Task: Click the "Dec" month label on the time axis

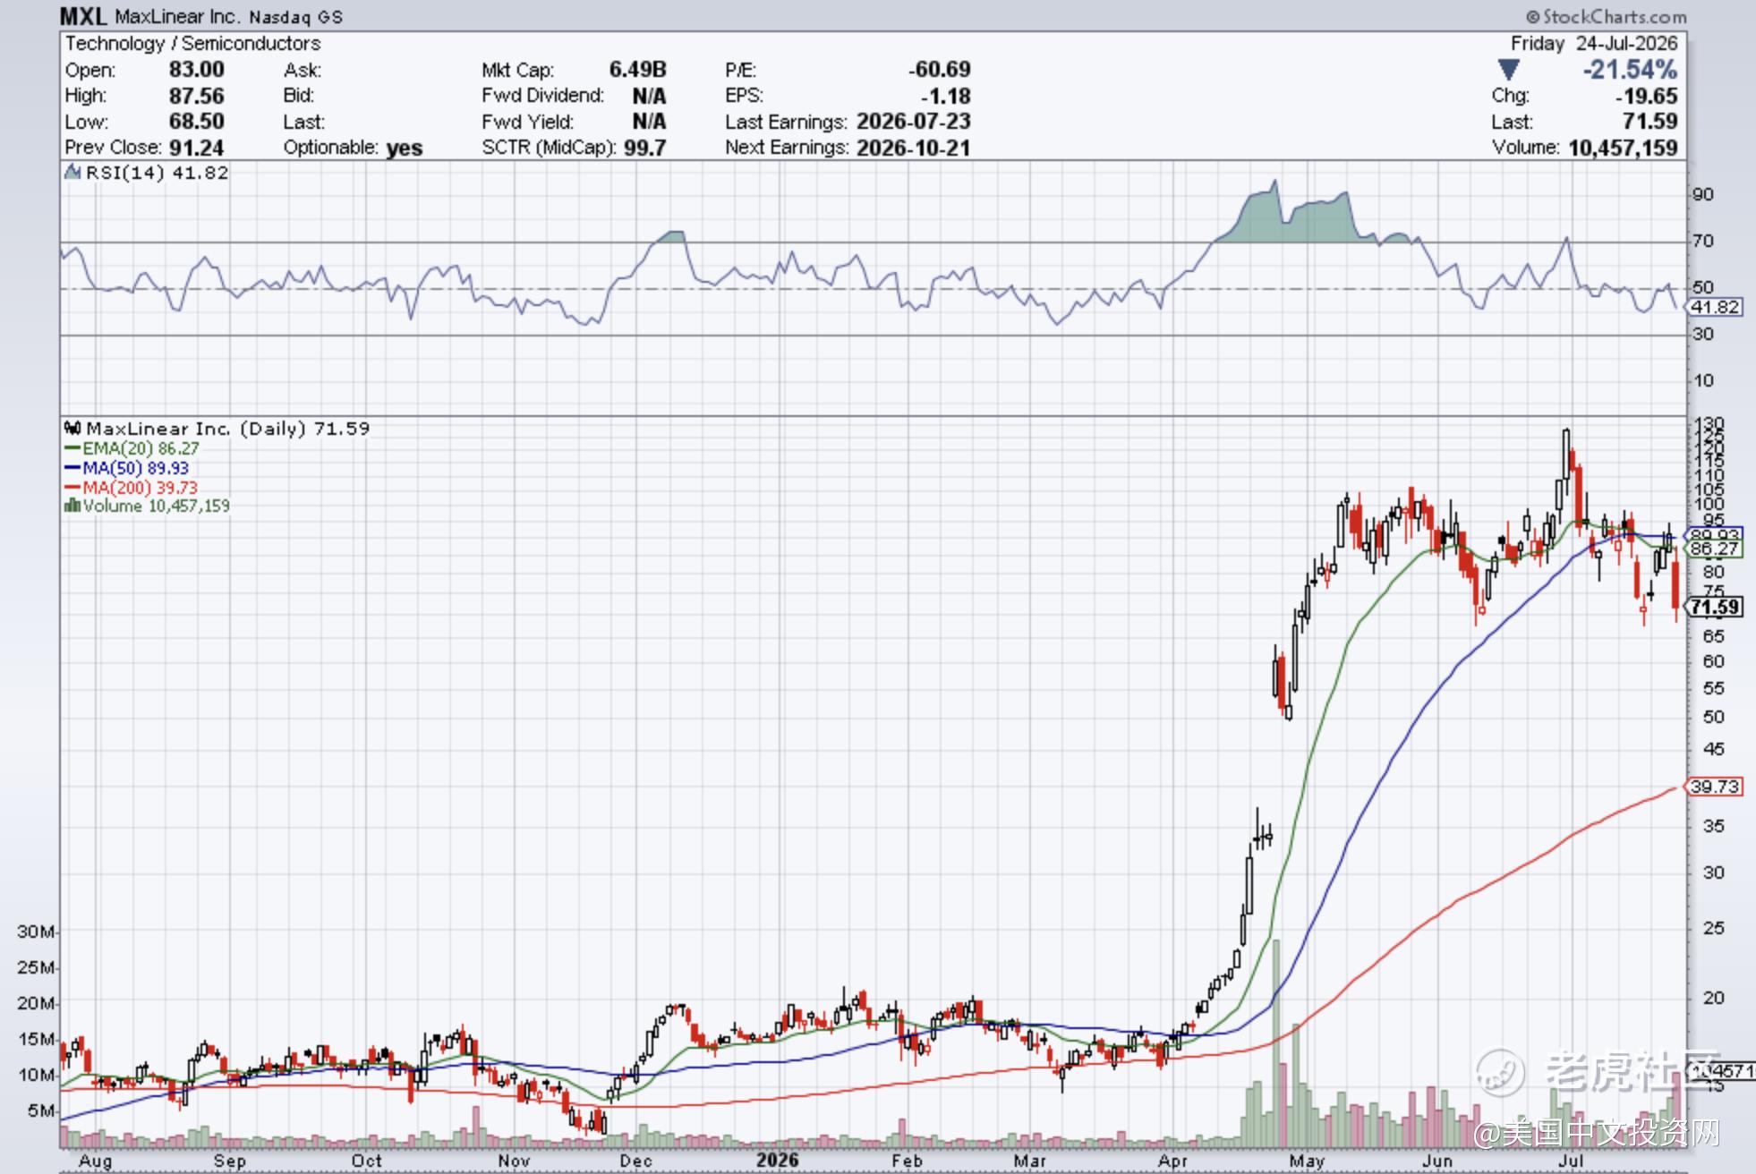Action: (x=635, y=1161)
